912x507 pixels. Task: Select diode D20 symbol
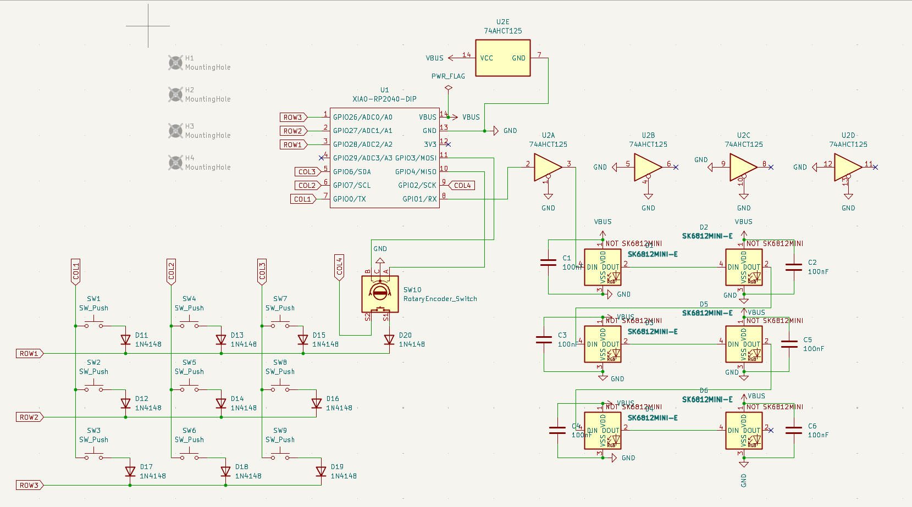389,340
